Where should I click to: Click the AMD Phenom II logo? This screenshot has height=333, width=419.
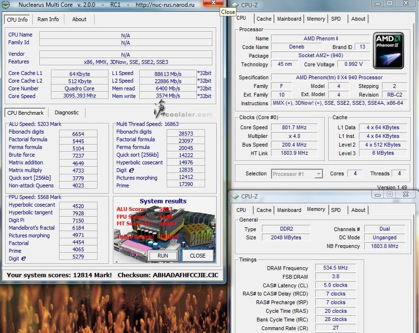[388, 50]
